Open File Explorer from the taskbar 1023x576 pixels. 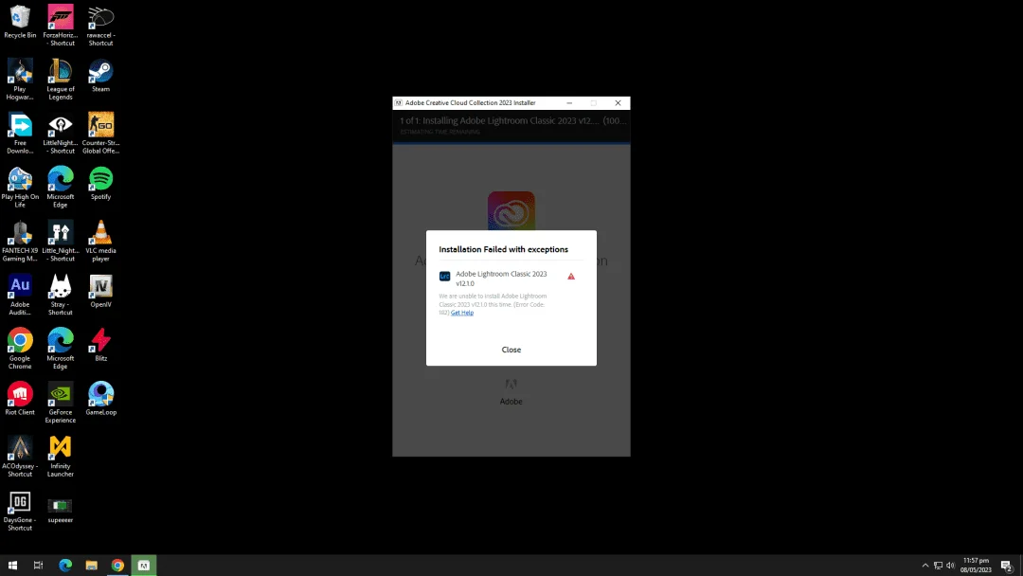pyautogui.click(x=91, y=566)
